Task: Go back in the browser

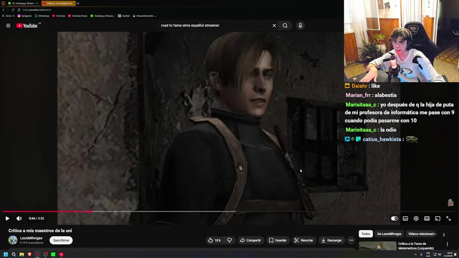Action: point(3,10)
